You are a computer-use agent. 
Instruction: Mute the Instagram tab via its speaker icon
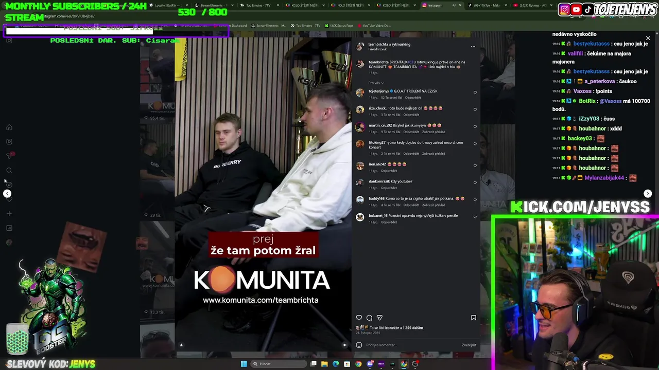pos(454,5)
